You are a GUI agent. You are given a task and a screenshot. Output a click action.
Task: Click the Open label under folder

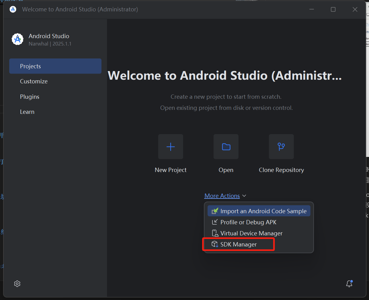pos(226,170)
